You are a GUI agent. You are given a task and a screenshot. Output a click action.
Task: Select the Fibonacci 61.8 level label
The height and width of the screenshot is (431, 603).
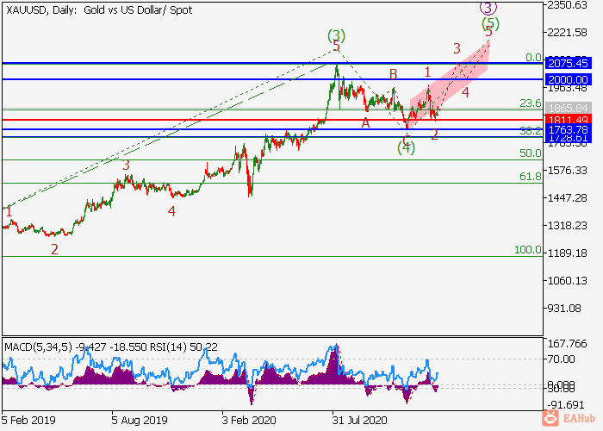tap(531, 176)
